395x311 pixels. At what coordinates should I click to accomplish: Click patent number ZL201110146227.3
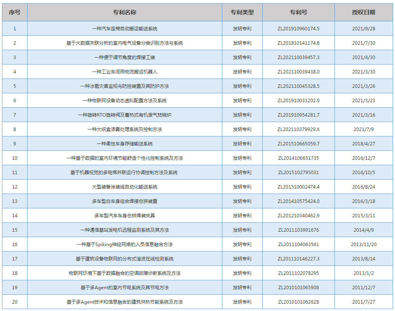click(298, 259)
